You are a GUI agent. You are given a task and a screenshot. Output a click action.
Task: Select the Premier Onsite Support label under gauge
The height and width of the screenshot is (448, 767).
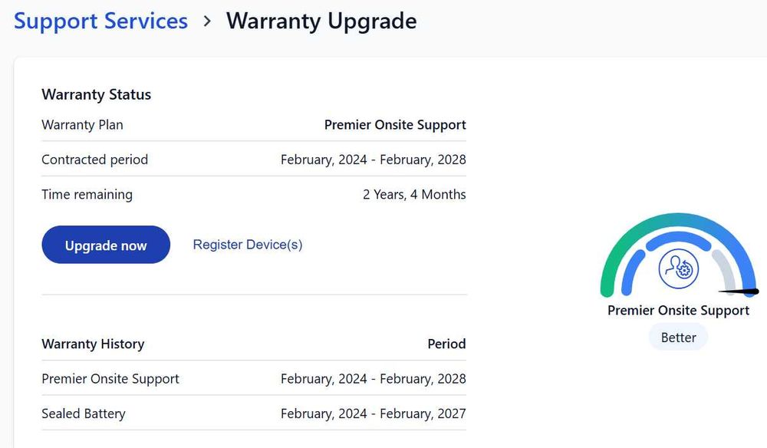point(678,311)
